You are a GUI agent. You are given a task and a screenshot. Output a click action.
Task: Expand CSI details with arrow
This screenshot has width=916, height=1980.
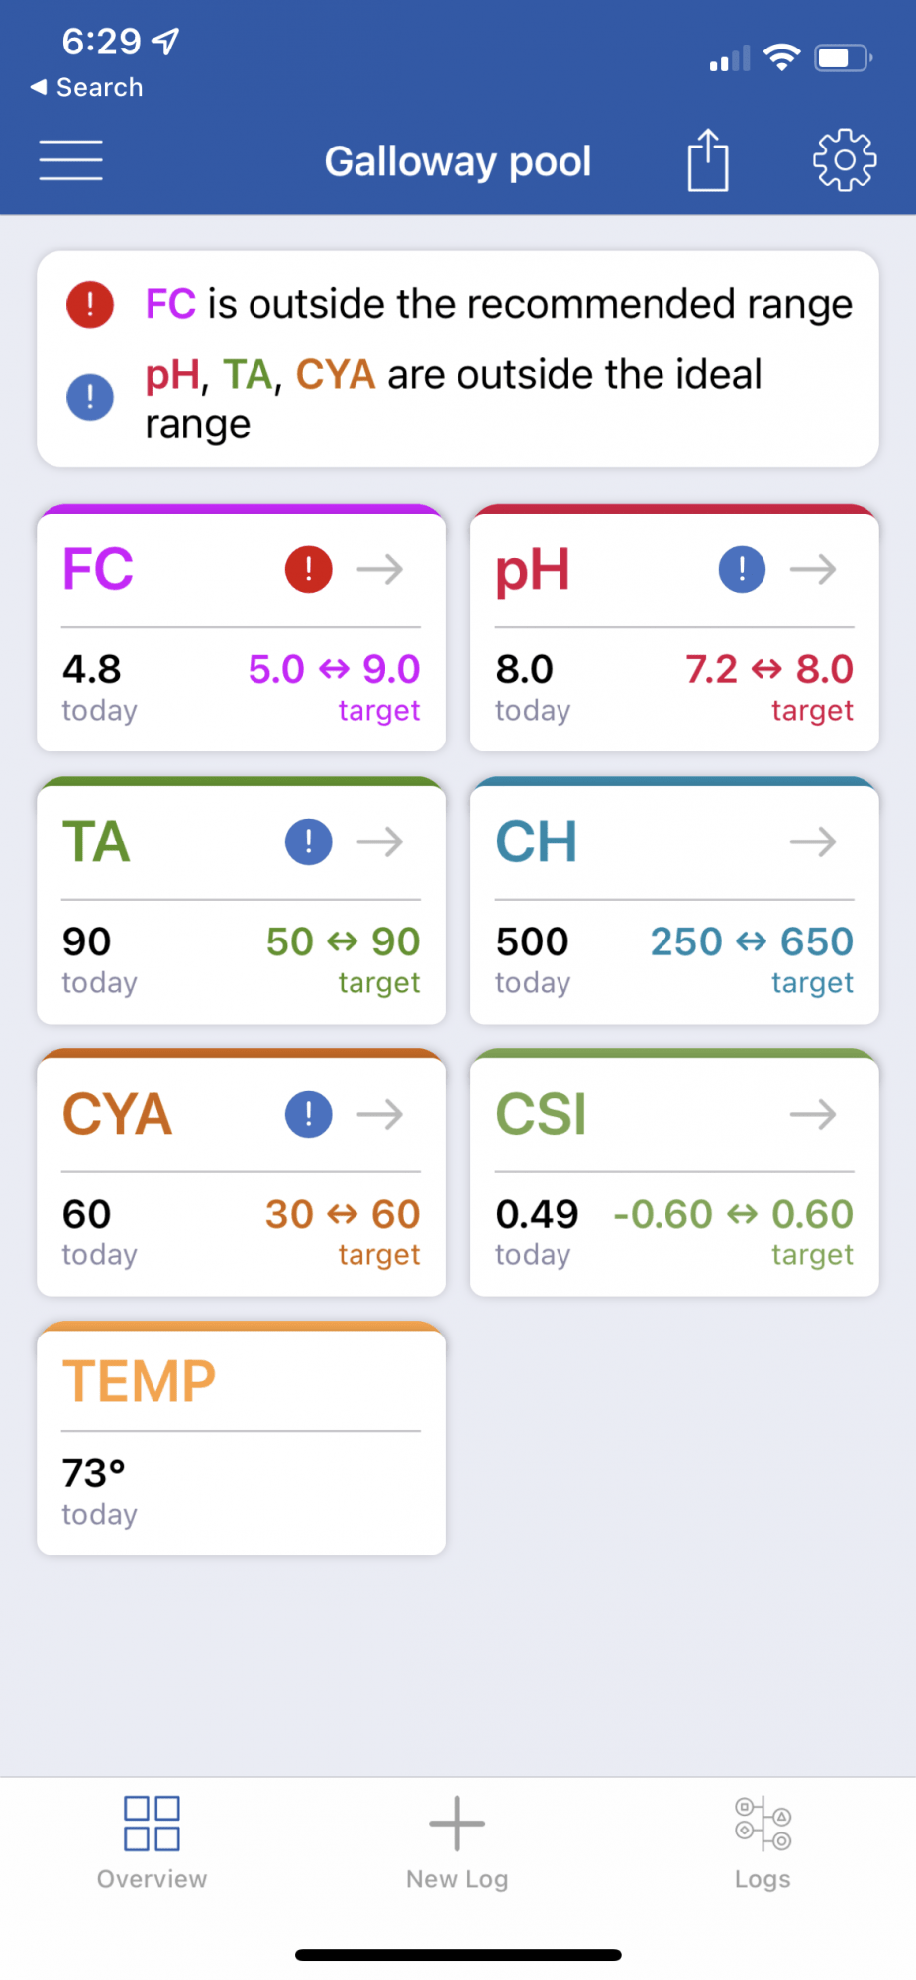click(x=813, y=1114)
